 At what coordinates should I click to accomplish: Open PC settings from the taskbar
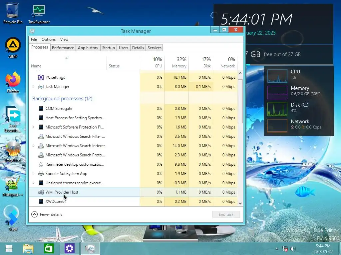(x=69, y=248)
